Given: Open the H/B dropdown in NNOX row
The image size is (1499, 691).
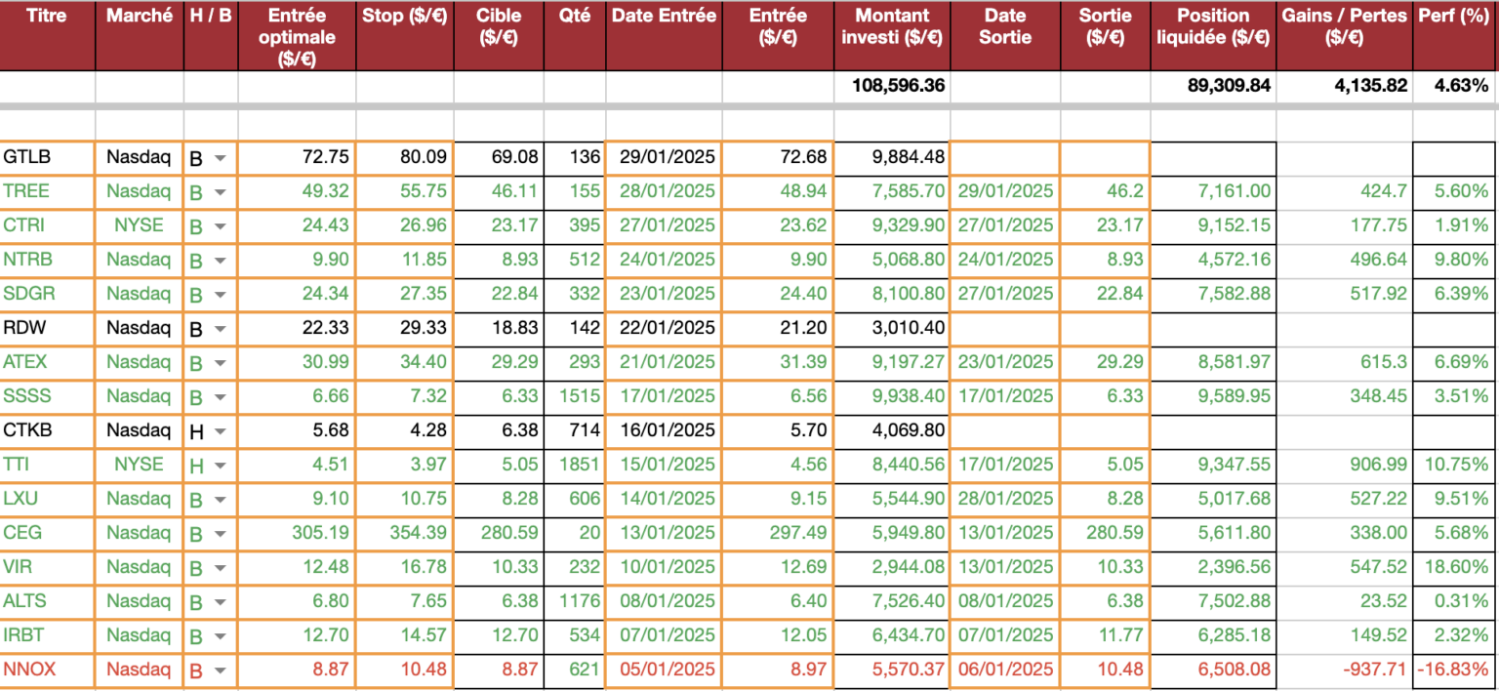Looking at the screenshot, I should coord(221,671).
